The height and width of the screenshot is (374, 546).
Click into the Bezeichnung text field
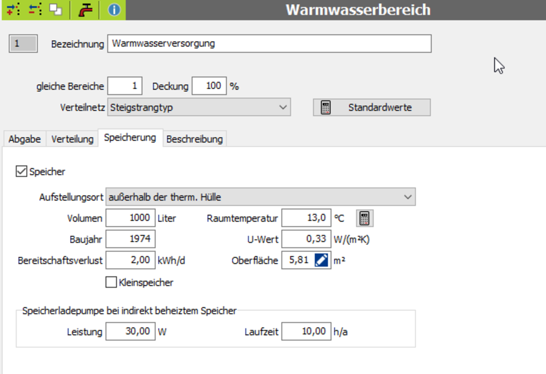click(269, 44)
